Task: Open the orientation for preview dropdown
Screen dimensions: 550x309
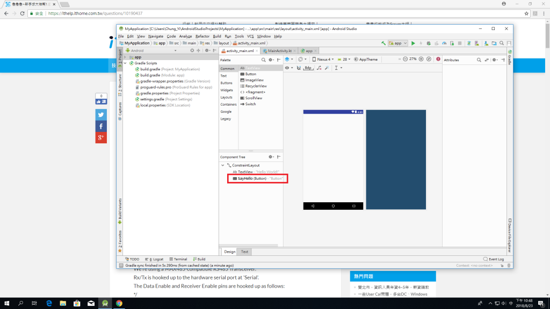Action: click(302, 59)
